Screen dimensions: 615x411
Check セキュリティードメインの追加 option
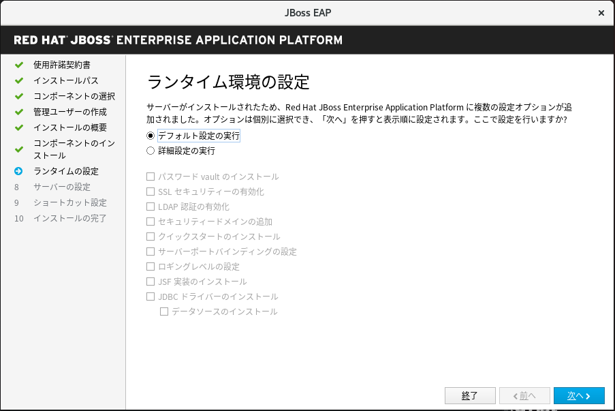point(151,222)
